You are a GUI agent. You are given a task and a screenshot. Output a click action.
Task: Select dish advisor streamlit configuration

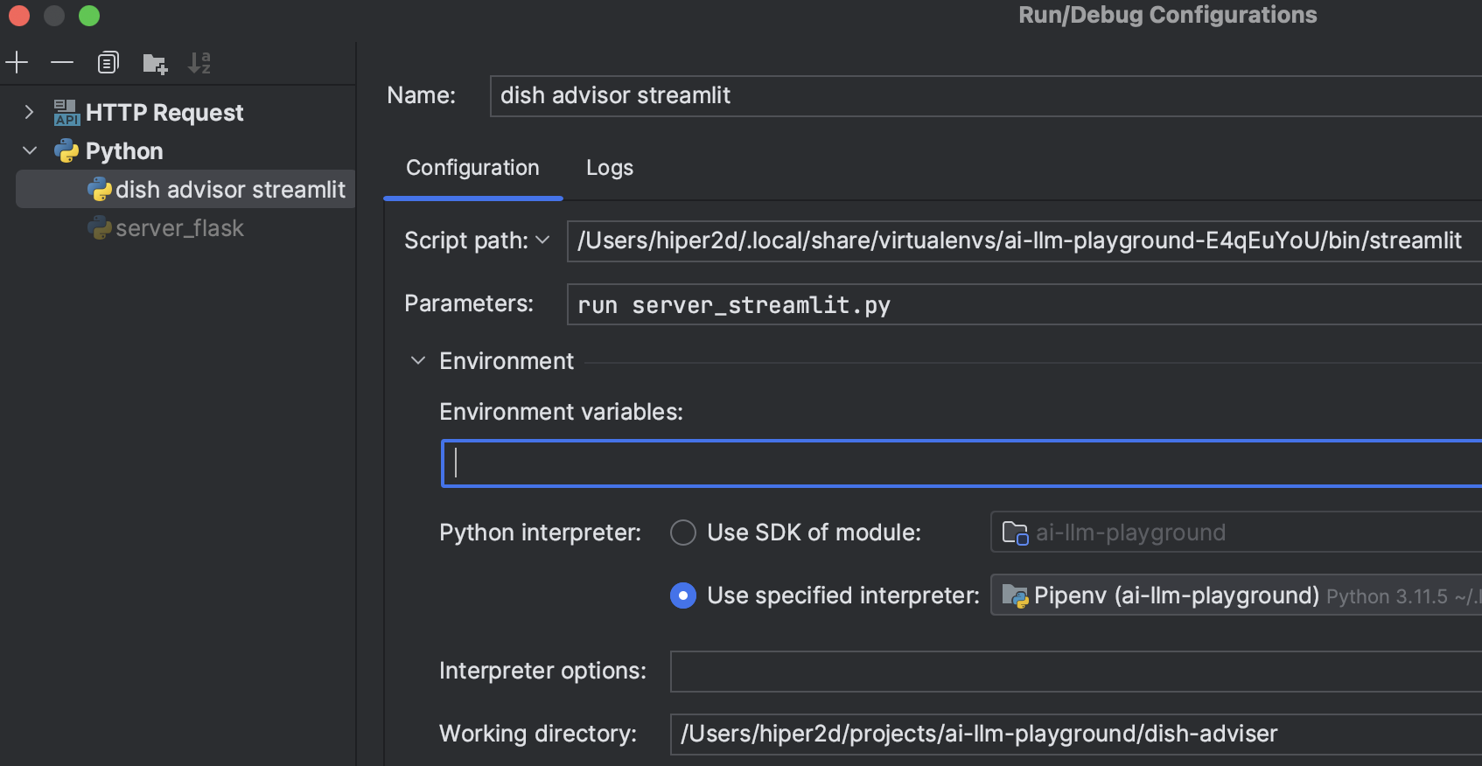click(185, 189)
